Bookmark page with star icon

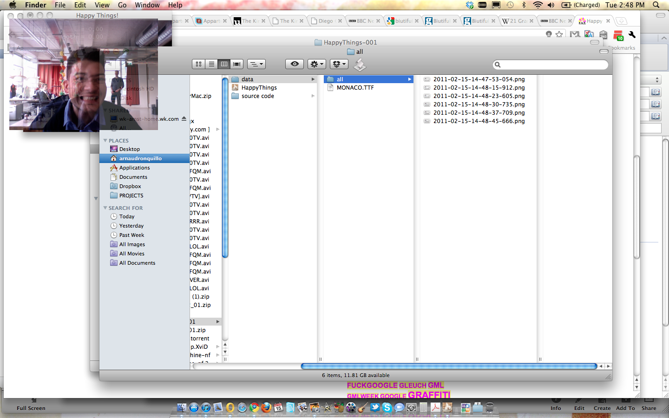559,34
